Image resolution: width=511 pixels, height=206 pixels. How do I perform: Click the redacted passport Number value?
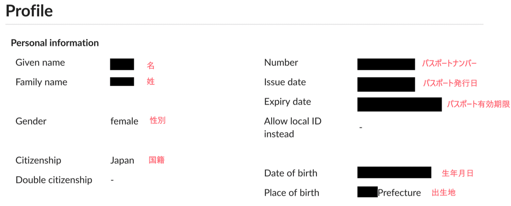tap(386, 64)
